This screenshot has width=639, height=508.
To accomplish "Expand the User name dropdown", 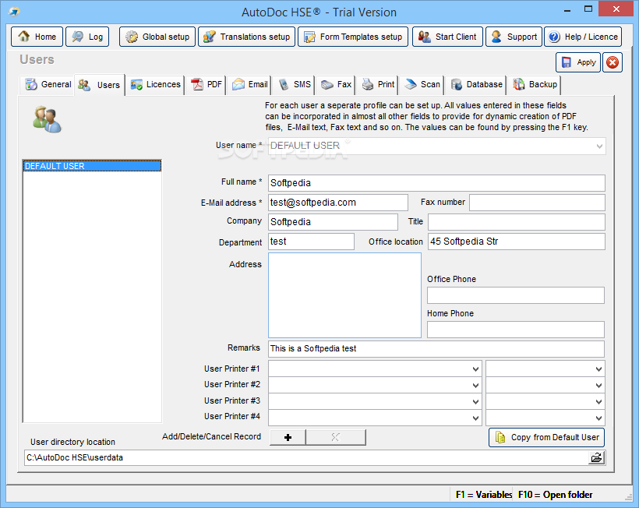I will [599, 146].
